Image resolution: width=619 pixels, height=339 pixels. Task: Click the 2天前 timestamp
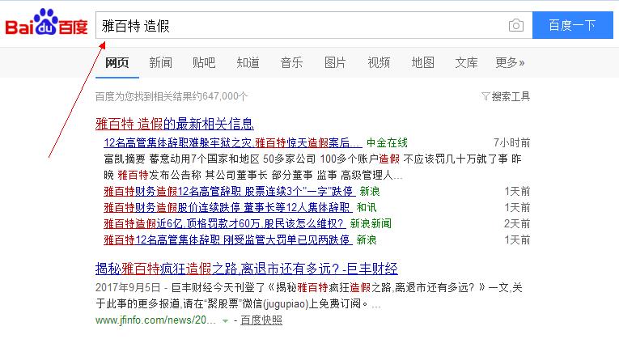pos(517,224)
